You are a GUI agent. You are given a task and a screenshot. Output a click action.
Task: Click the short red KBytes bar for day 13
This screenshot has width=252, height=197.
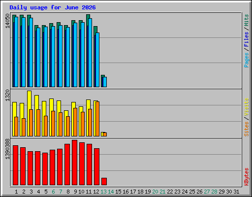pos(104,181)
